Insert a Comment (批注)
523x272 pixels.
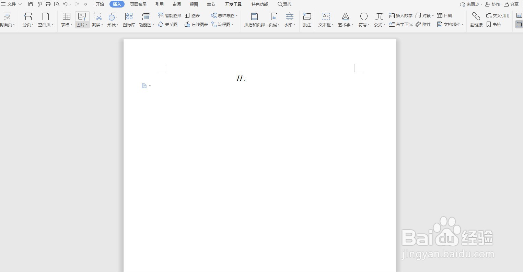point(307,20)
